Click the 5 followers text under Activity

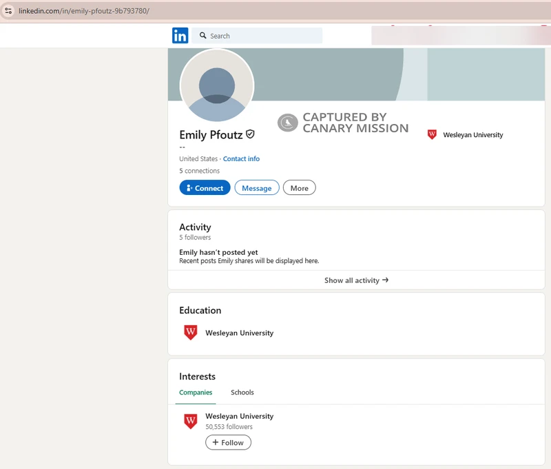pyautogui.click(x=195, y=238)
